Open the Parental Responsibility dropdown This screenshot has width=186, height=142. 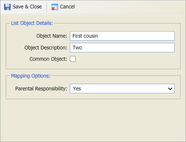pos(122,89)
